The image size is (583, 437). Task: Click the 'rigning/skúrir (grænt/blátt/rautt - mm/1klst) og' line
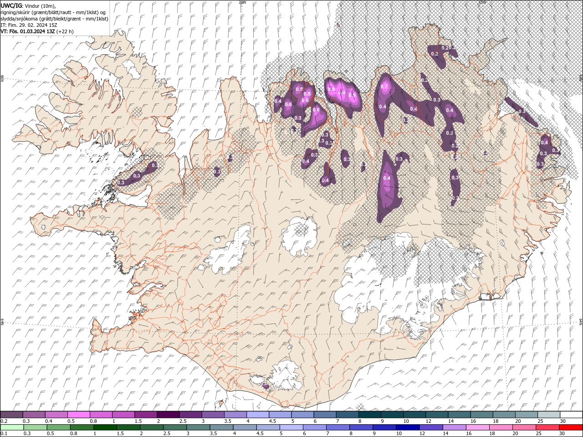point(53,12)
